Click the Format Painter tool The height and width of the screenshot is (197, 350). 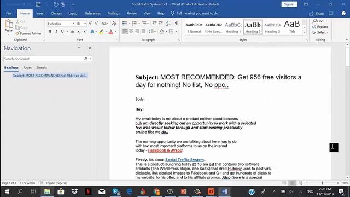(x=28, y=33)
